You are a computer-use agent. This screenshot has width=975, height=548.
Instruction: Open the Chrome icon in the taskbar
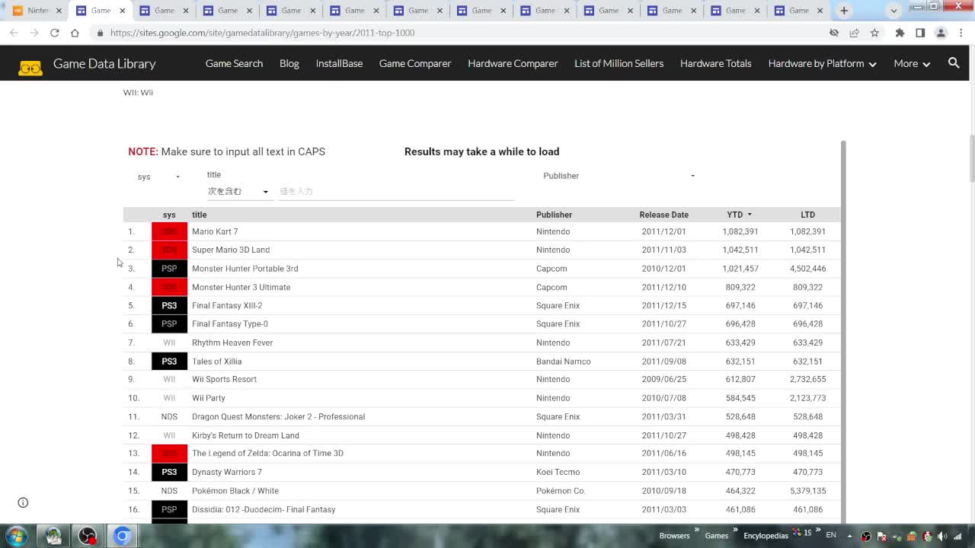[x=122, y=536]
